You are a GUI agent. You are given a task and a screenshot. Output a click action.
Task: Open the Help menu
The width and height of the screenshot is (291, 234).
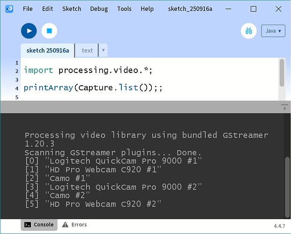[x=147, y=8]
